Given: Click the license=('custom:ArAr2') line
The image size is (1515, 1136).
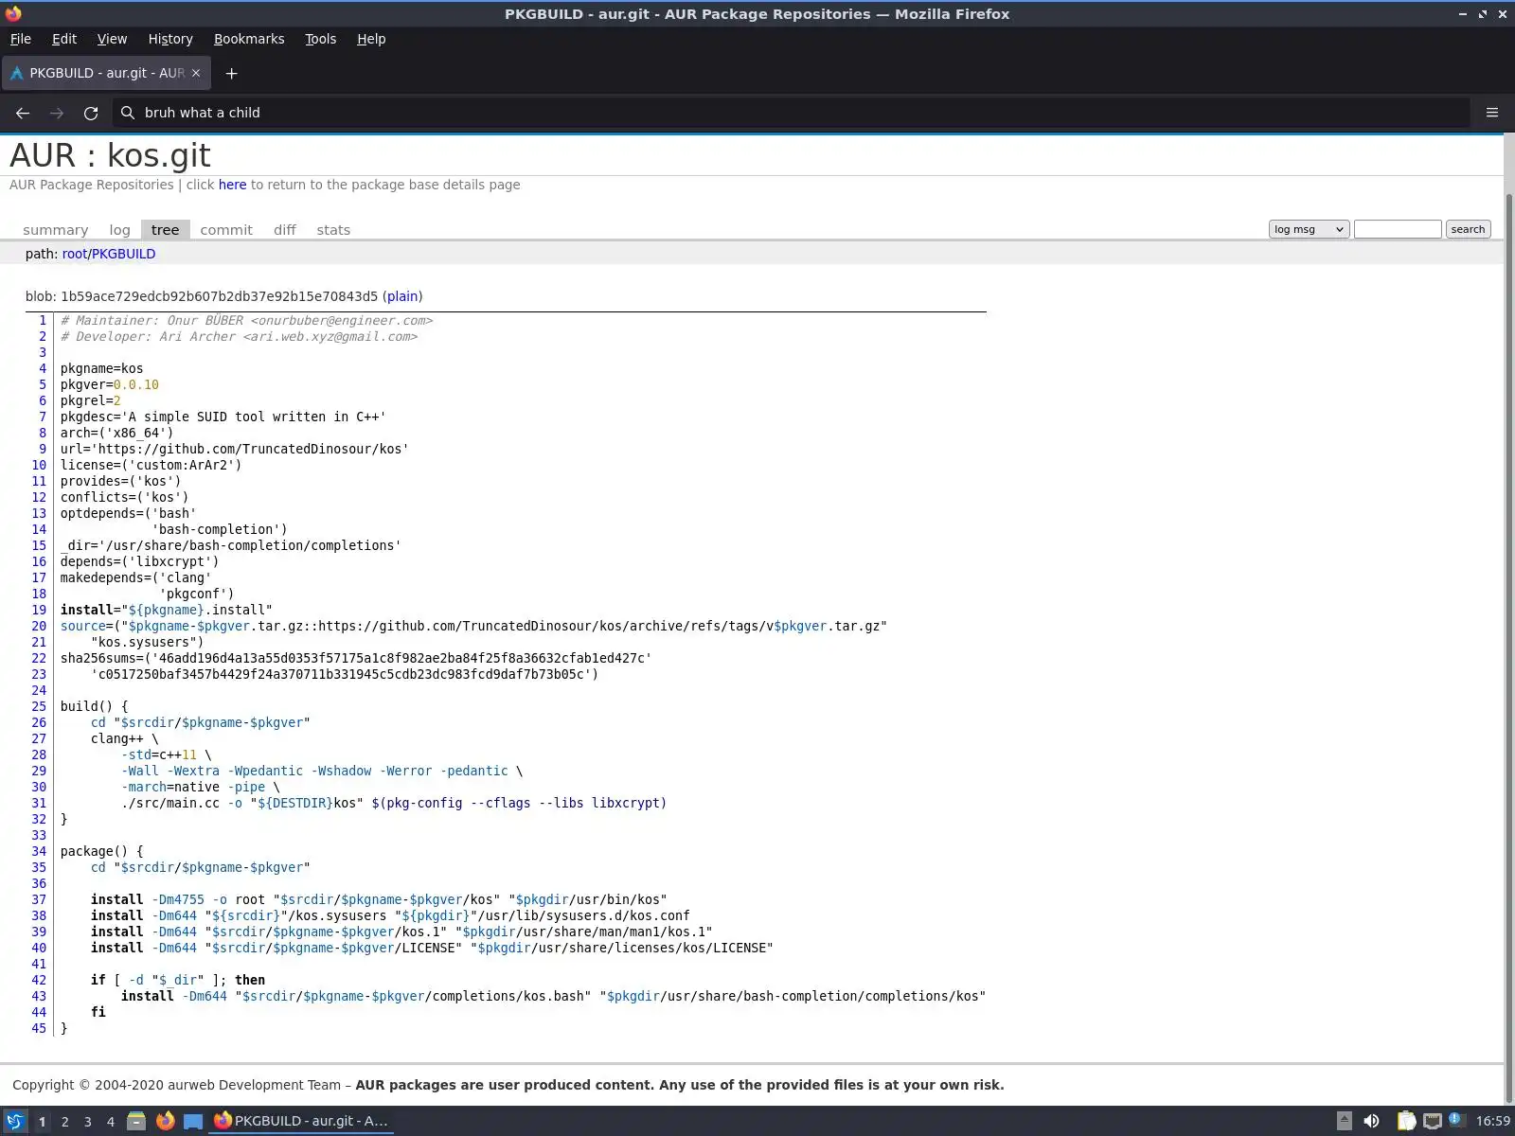Looking at the screenshot, I should click(151, 466).
